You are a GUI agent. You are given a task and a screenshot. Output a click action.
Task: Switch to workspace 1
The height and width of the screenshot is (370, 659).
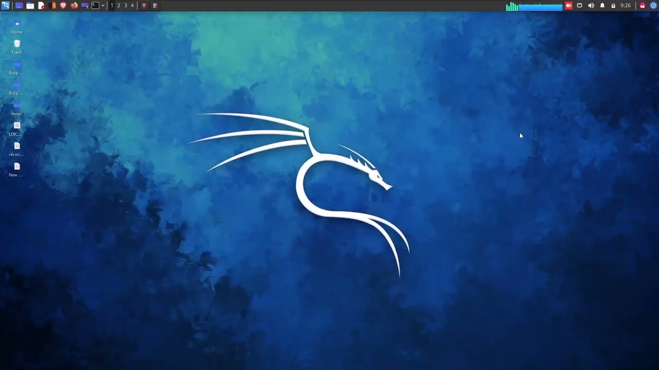coord(112,6)
